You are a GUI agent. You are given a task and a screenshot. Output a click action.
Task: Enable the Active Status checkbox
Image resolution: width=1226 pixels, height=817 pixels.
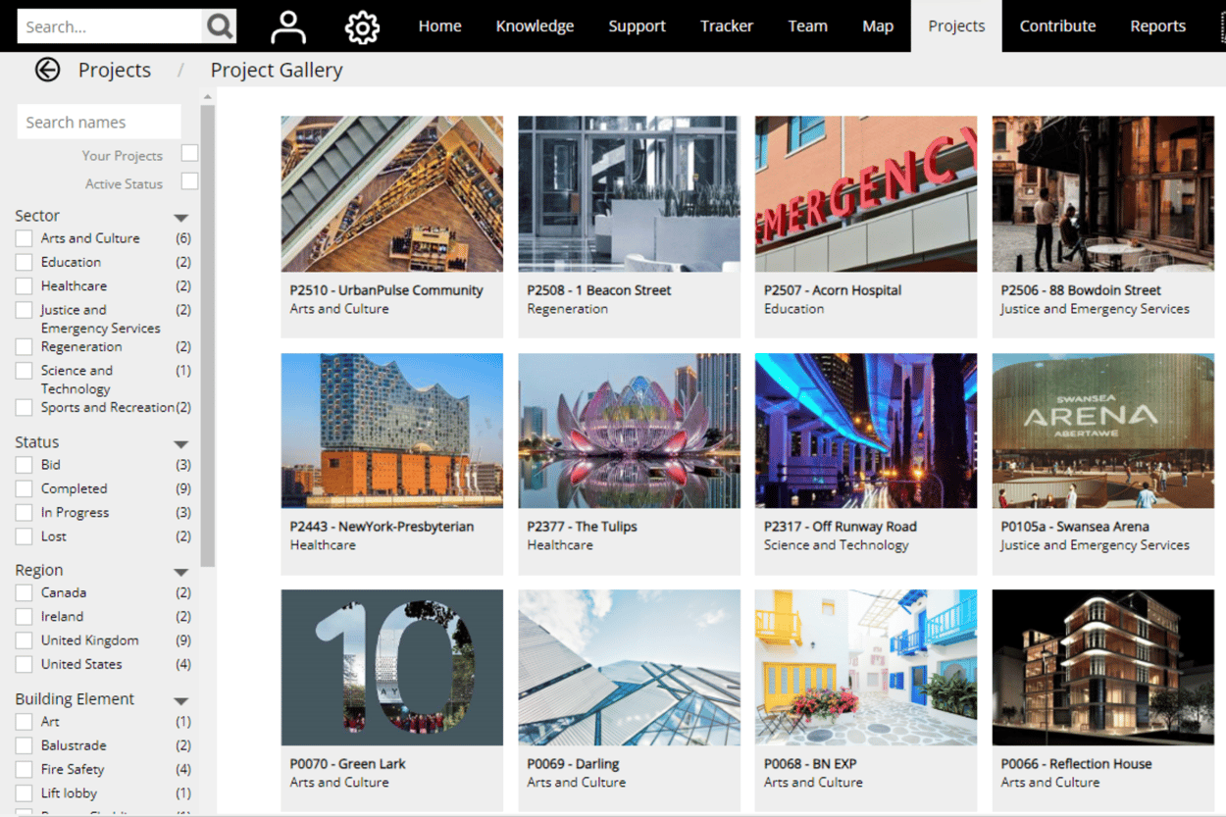189,181
